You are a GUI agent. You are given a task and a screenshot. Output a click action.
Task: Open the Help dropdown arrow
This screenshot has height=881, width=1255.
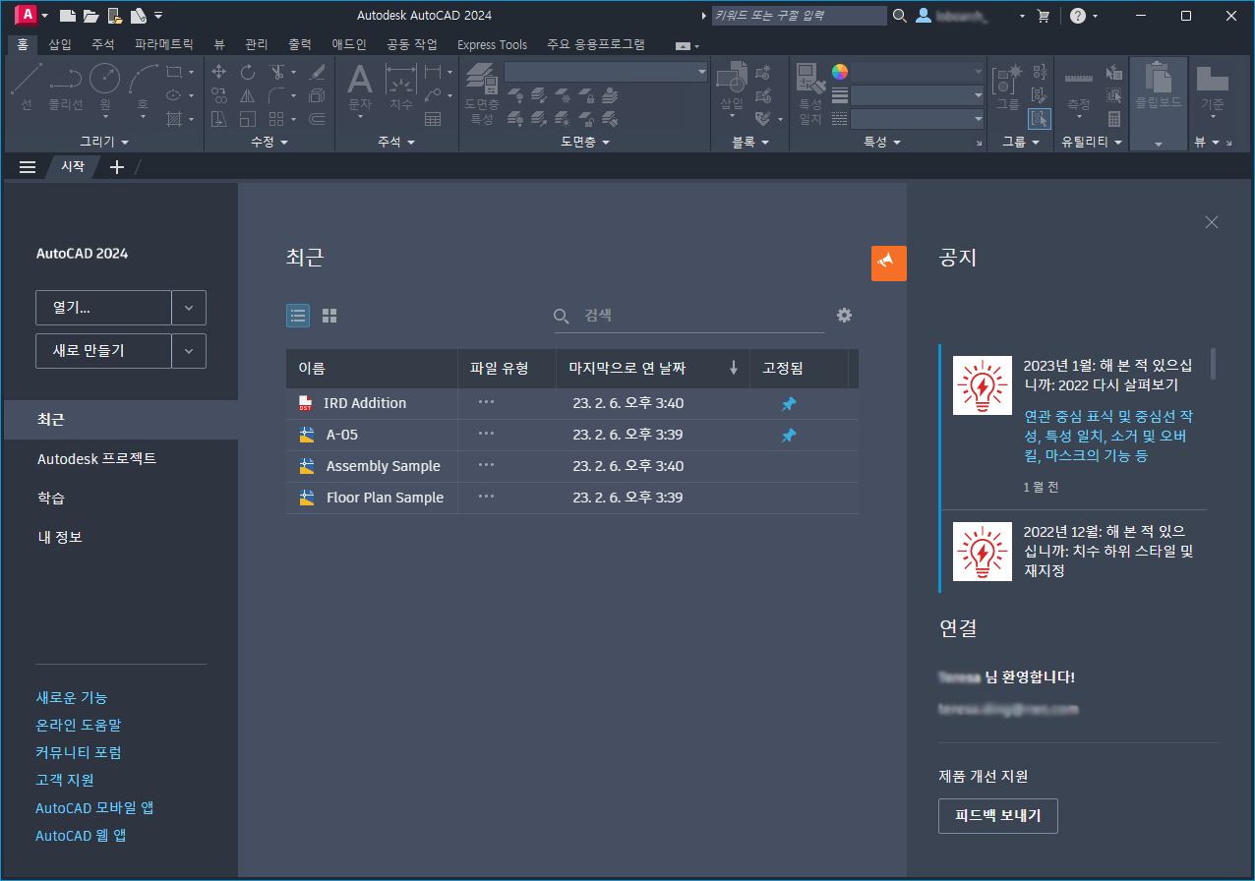[x=1095, y=16]
